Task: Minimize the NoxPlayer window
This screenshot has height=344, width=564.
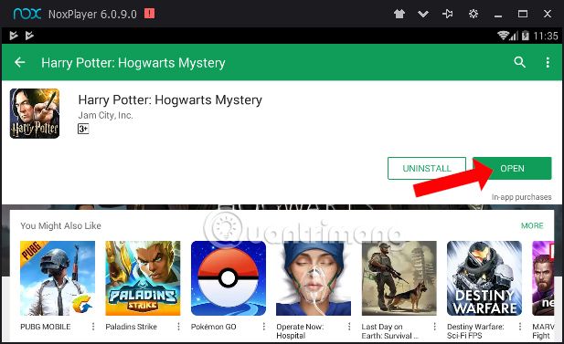Action: 498,16
